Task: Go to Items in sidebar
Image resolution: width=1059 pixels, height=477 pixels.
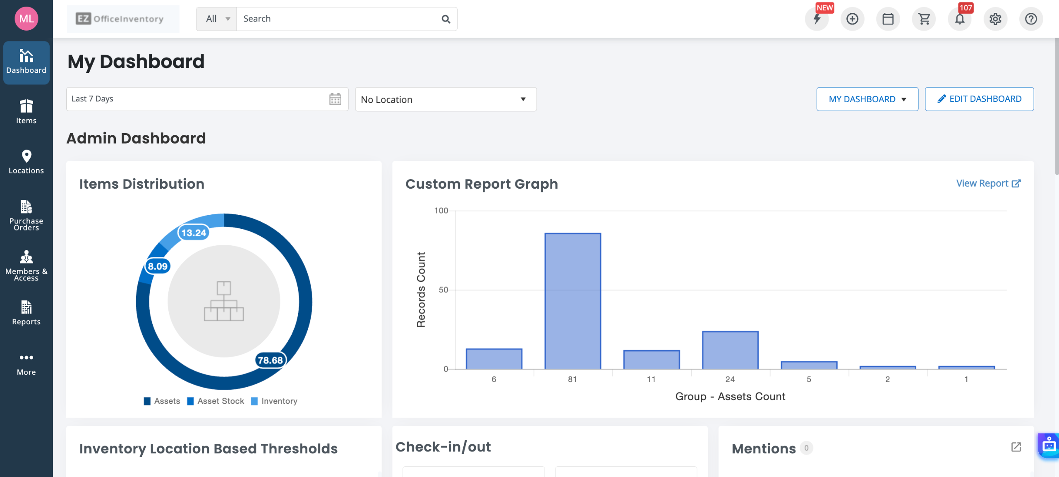Action: 26,112
